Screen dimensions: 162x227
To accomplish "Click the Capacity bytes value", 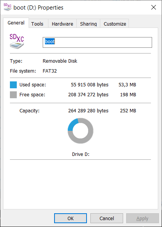I will [88, 111].
